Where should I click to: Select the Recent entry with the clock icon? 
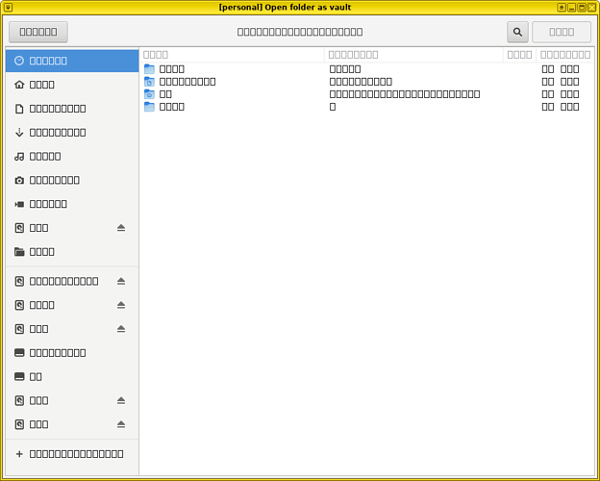pos(72,61)
